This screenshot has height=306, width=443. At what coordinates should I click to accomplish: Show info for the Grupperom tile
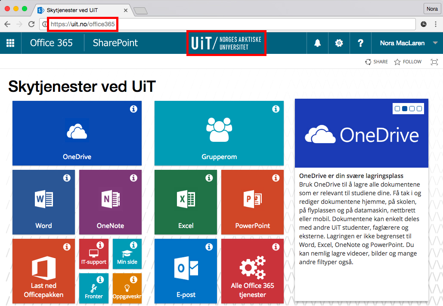276,109
